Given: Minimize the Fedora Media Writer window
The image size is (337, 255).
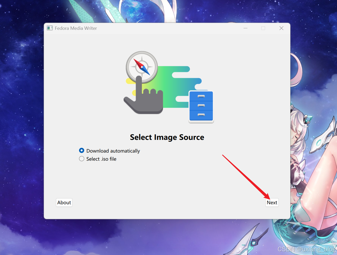Looking at the screenshot, I should pyautogui.click(x=246, y=28).
